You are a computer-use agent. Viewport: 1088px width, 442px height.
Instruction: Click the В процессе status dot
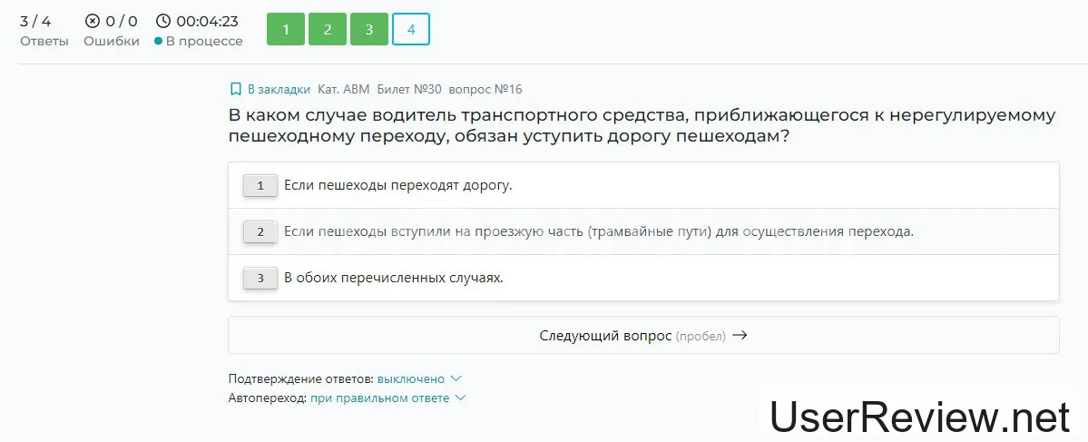pyautogui.click(x=159, y=42)
